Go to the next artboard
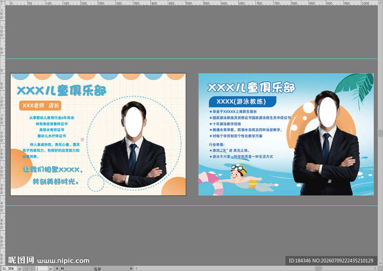 [57, 268]
